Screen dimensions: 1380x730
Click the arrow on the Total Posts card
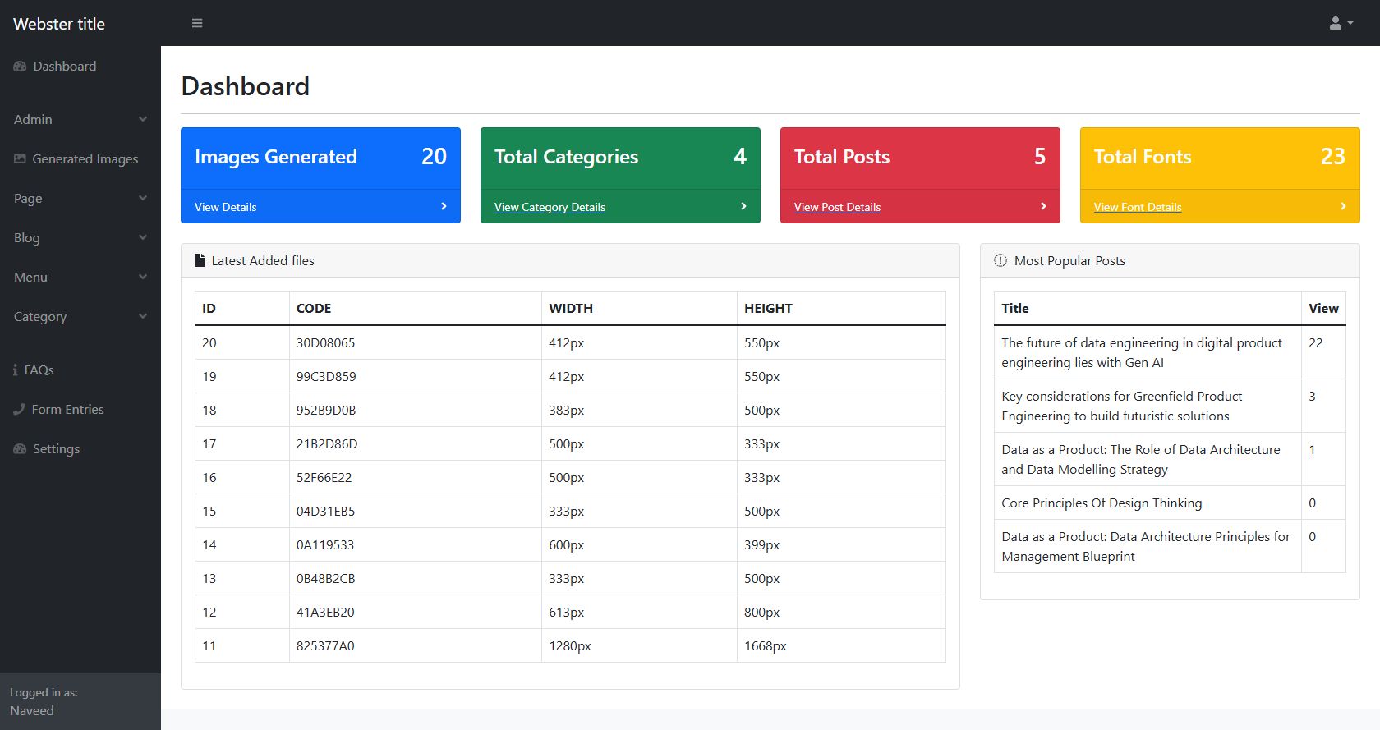click(1043, 206)
